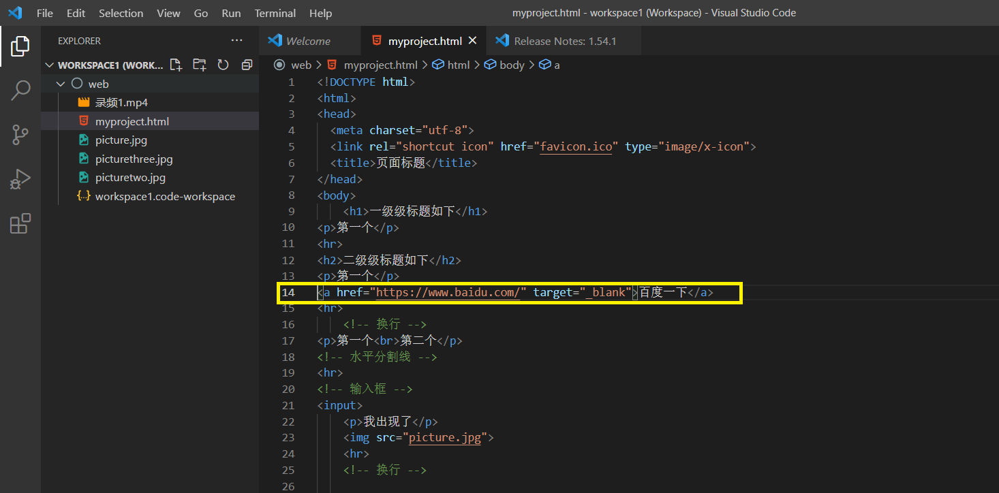Click the image icon beside picturetwo.jpg
This screenshot has height=493, width=999.
[84, 178]
